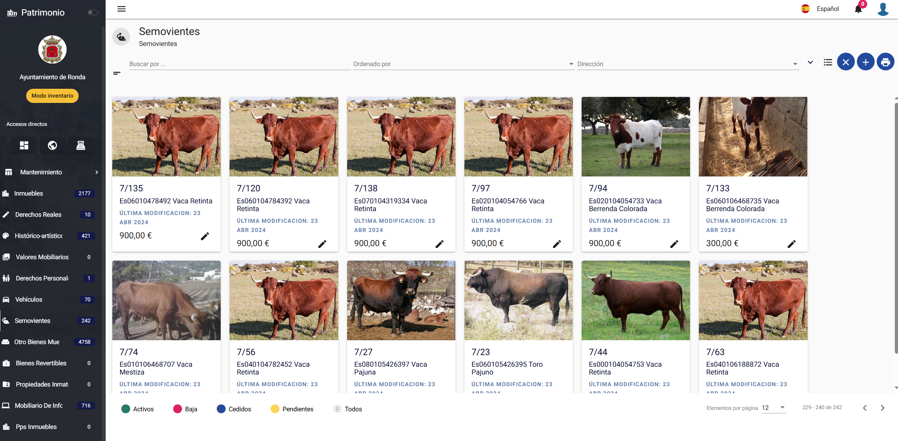Screen dimensions: 898x441
Task: Open Elementos por página dropdown
Action: pyautogui.click(x=774, y=407)
